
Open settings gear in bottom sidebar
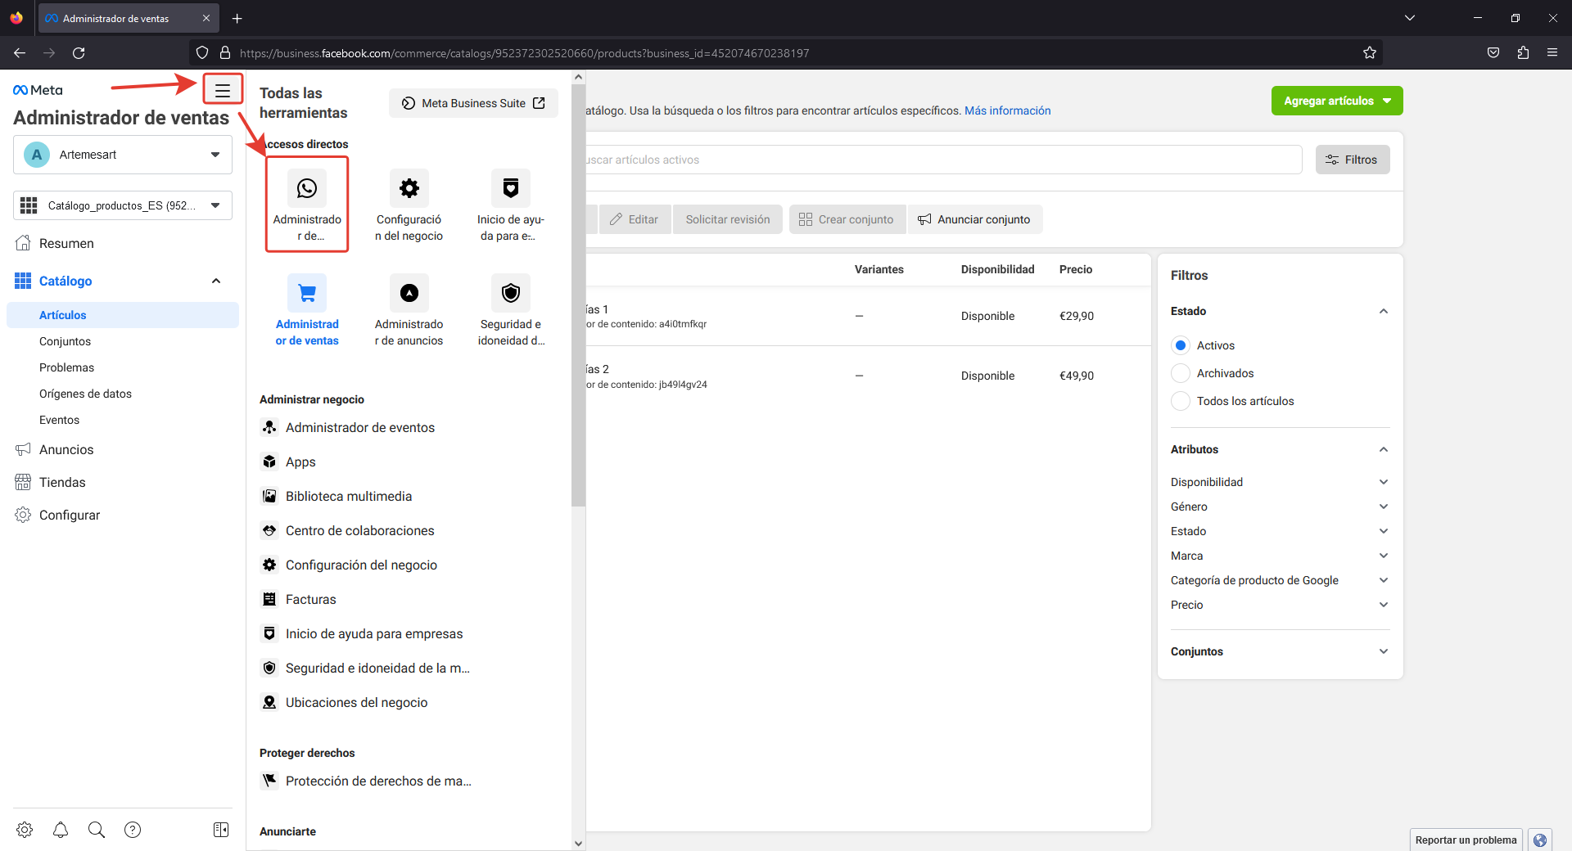pos(25,830)
